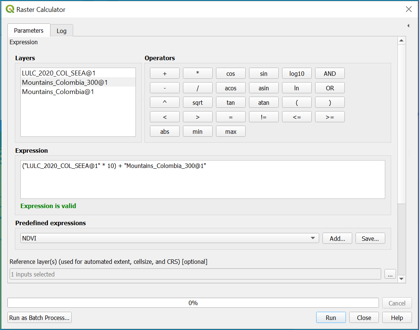Insert the minus operator
This screenshot has height=330, width=419.
[165, 88]
